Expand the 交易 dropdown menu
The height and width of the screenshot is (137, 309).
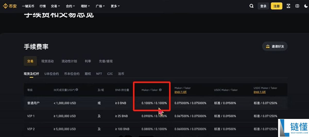coord(55,6)
